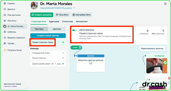The image size is (171, 91).
Task: Open Тарифы page
Action: point(11,43)
